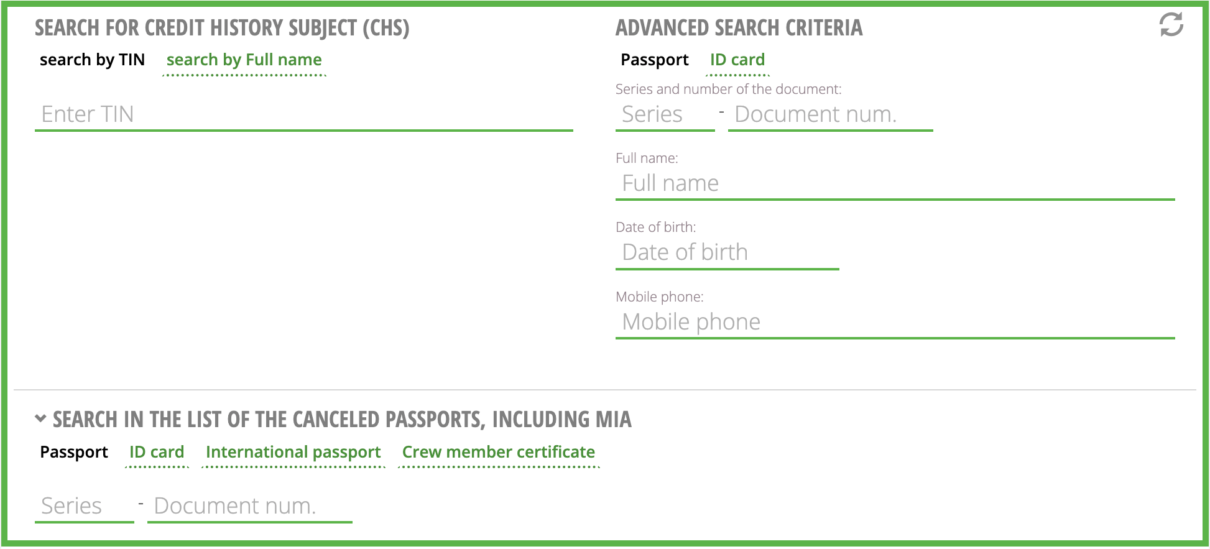This screenshot has width=1210, height=549.
Task: Click the advanced search Series field
Action: coord(665,115)
